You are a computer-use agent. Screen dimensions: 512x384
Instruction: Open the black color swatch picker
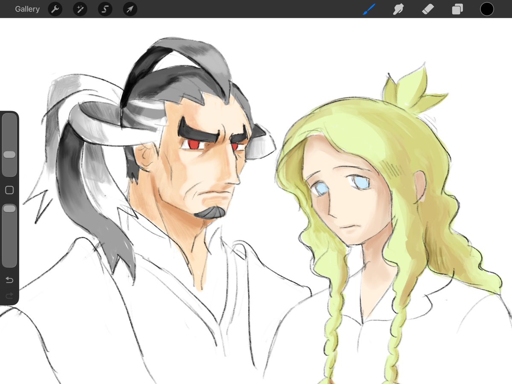click(486, 9)
